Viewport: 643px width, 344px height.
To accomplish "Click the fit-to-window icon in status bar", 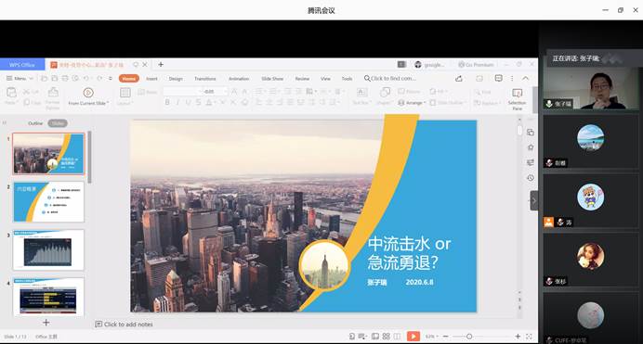I will click(x=529, y=337).
